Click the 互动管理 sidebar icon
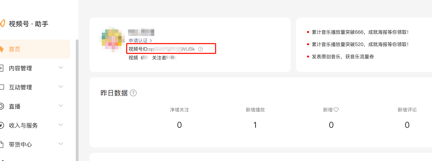 [x=2, y=87]
